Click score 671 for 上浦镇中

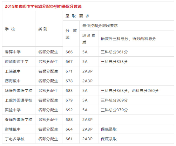(69, 71)
